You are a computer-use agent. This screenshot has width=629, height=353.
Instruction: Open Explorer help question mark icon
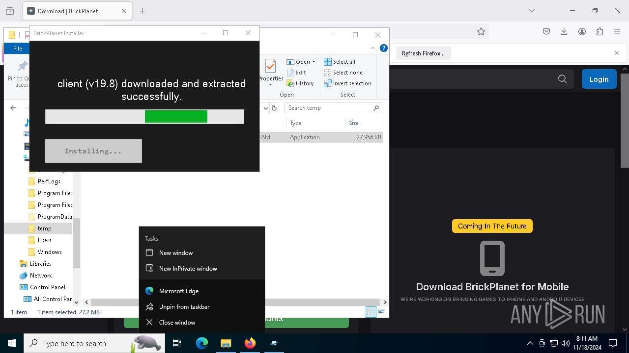[x=384, y=48]
